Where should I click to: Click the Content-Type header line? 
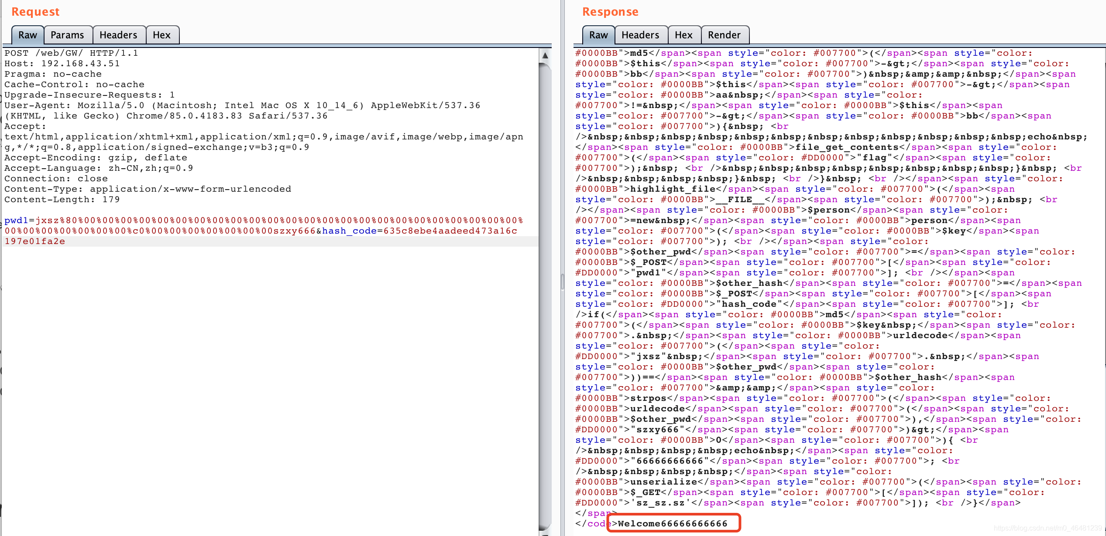pos(148,189)
